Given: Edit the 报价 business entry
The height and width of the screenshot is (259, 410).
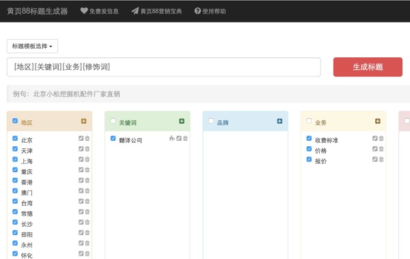Looking at the screenshot, I should pos(375,159).
